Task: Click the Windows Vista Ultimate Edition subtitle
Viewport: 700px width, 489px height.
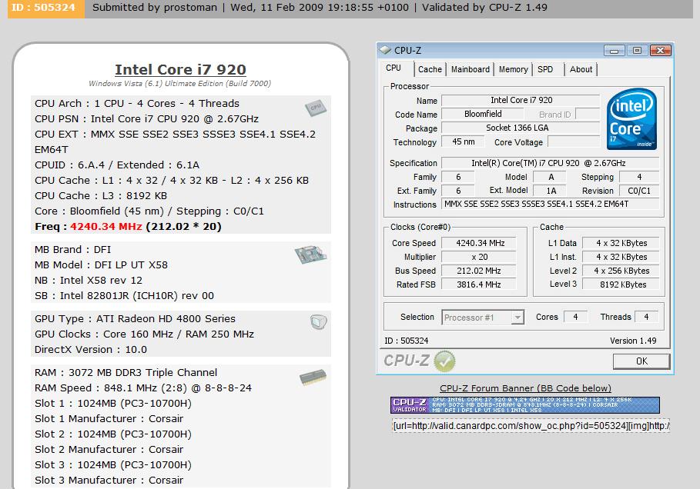Action: tap(179, 83)
